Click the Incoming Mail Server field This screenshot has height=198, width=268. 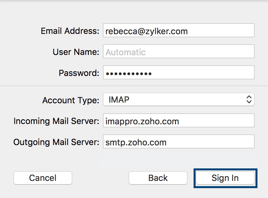178,121
